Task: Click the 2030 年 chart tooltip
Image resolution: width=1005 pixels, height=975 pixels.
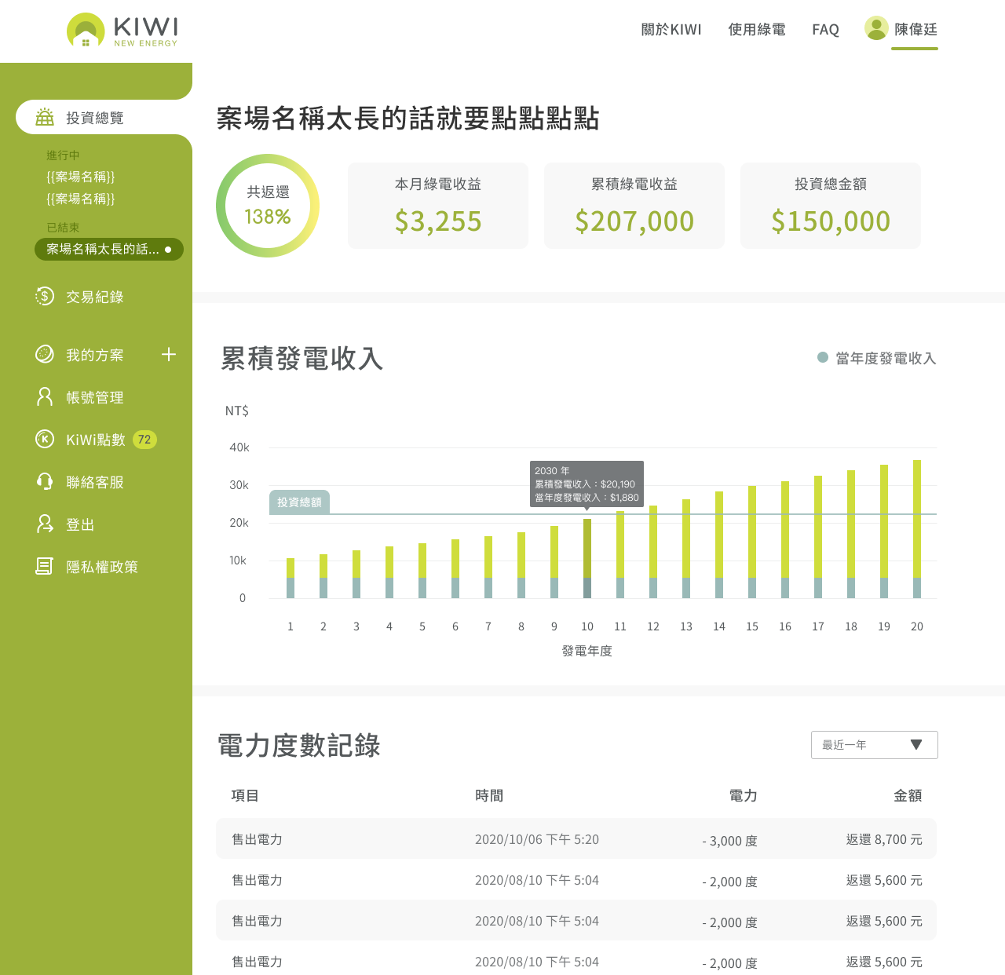Action: coord(587,484)
